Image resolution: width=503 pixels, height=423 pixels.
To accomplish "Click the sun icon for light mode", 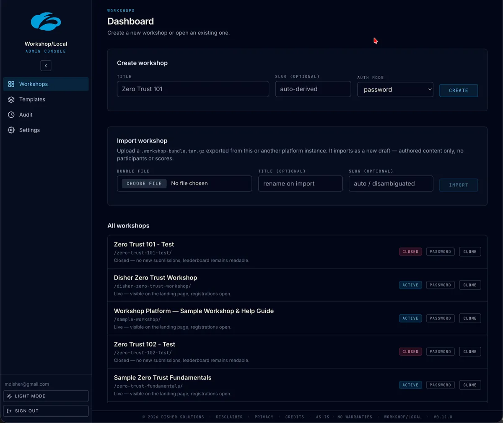I will pos(9,396).
